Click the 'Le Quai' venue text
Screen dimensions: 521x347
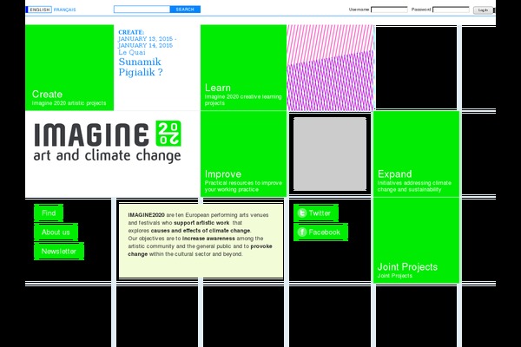pyautogui.click(x=132, y=52)
